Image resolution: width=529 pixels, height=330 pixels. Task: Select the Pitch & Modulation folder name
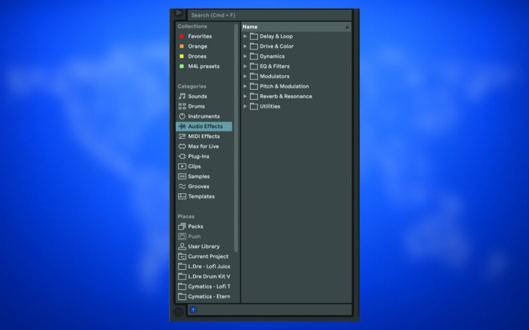click(x=284, y=86)
